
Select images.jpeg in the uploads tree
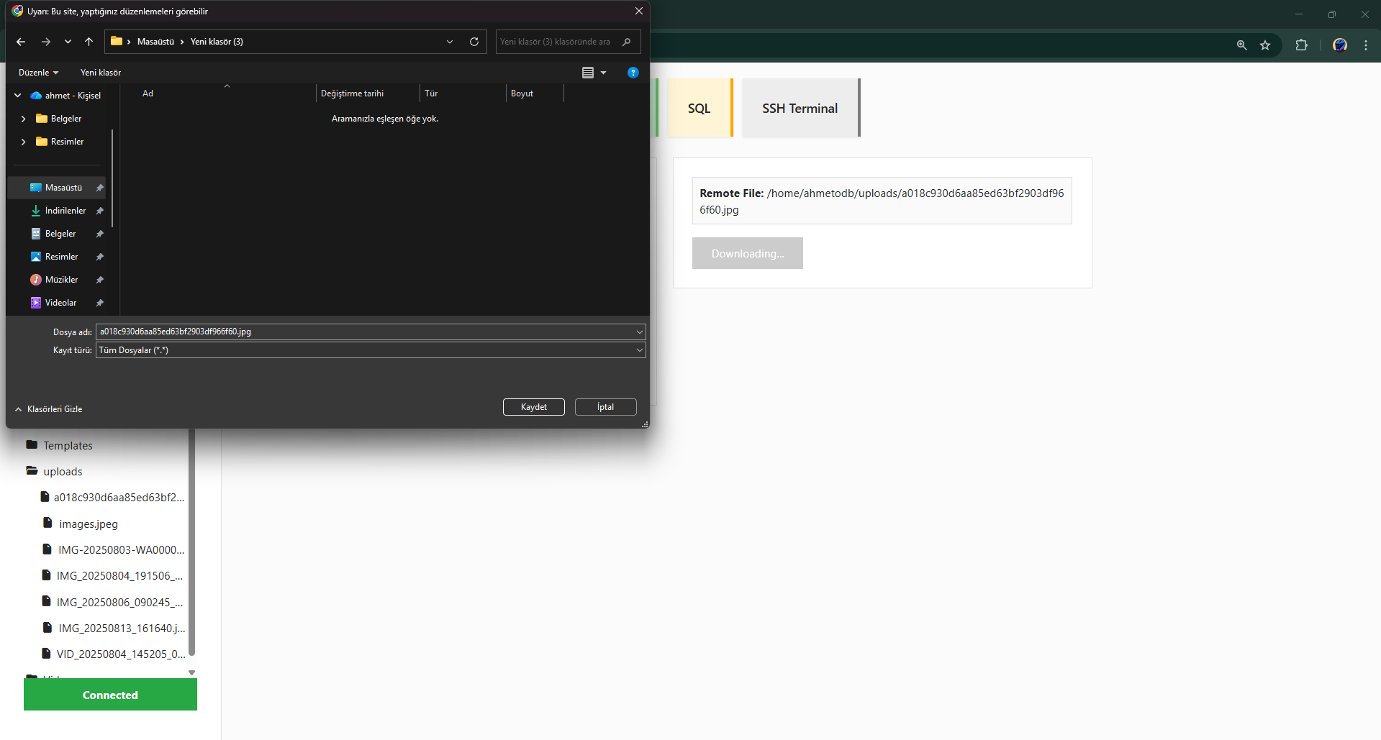pos(89,524)
